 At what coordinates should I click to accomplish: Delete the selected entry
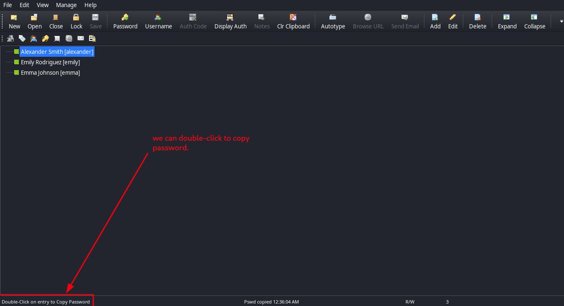(477, 21)
